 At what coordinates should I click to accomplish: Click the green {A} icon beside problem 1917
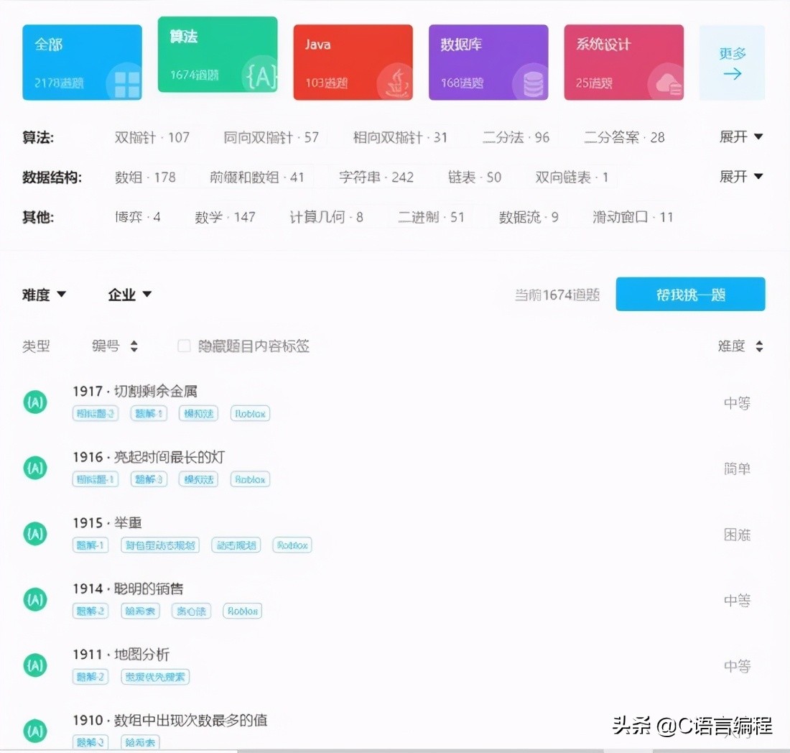tap(34, 402)
